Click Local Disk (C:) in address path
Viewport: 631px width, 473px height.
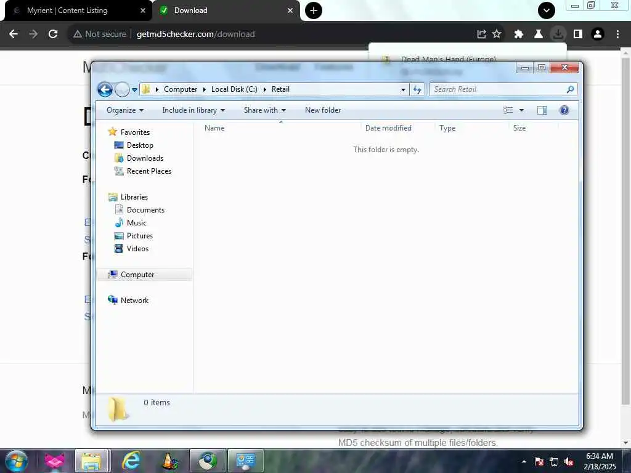click(x=234, y=89)
